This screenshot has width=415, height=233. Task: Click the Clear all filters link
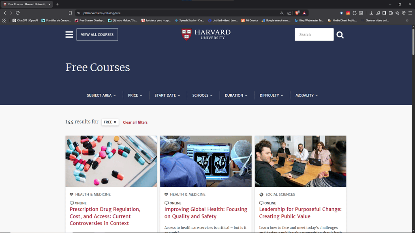[x=135, y=122]
